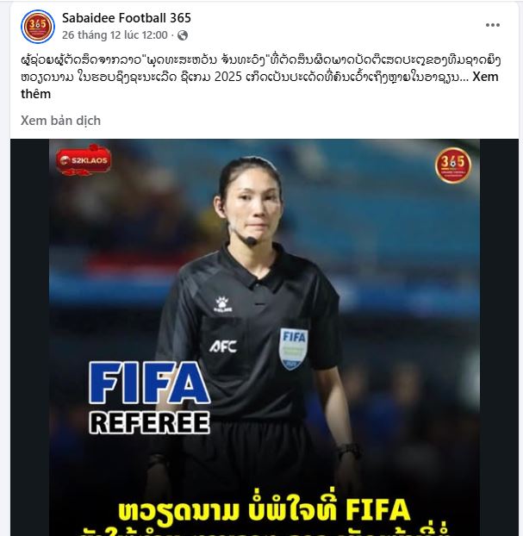Screen dimensions: 523x536
Task: Click Xem bản dịch to translate post
Action: click(60, 121)
